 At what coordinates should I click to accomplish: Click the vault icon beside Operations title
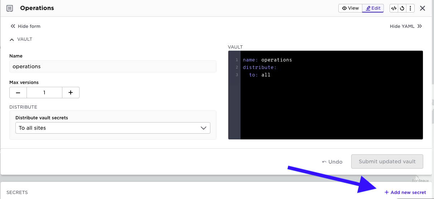point(10,8)
